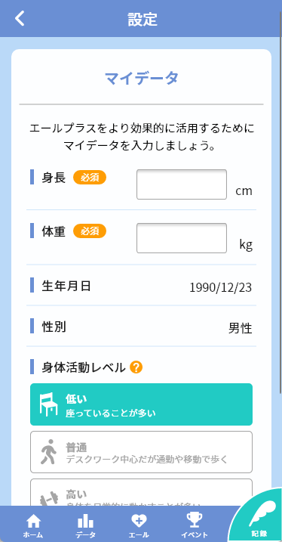Go back using the left arrow icon

(x=20, y=18)
